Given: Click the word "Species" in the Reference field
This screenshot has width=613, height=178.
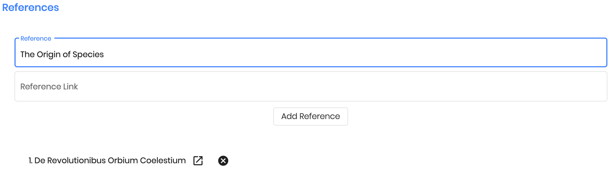Looking at the screenshot, I should pos(88,54).
